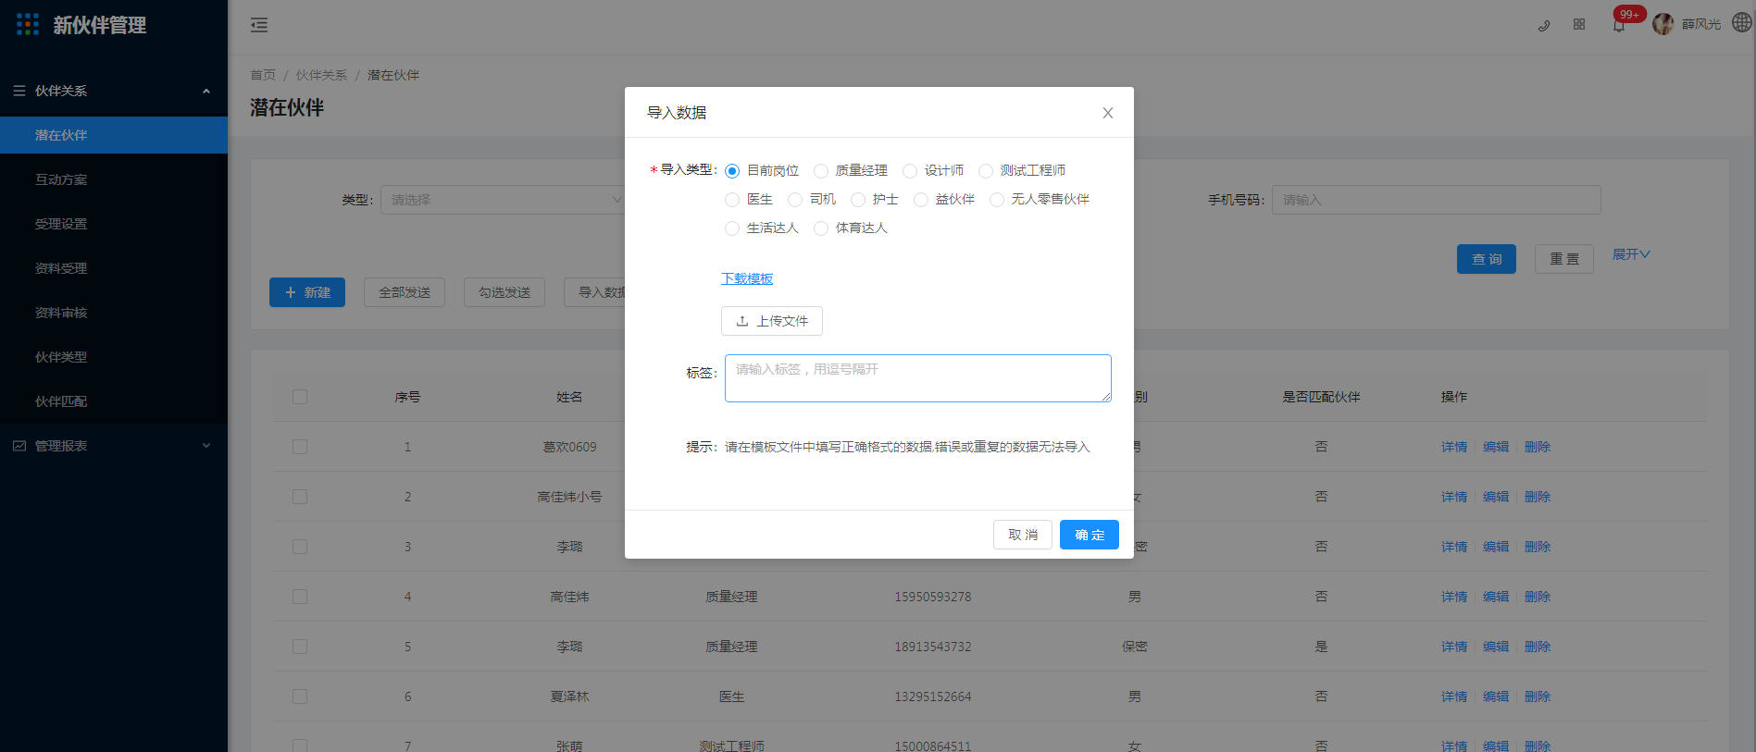Open notifications bell with 99+ badge

pos(1619,26)
